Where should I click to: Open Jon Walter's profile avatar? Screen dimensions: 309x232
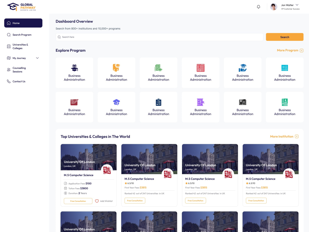(273, 7)
